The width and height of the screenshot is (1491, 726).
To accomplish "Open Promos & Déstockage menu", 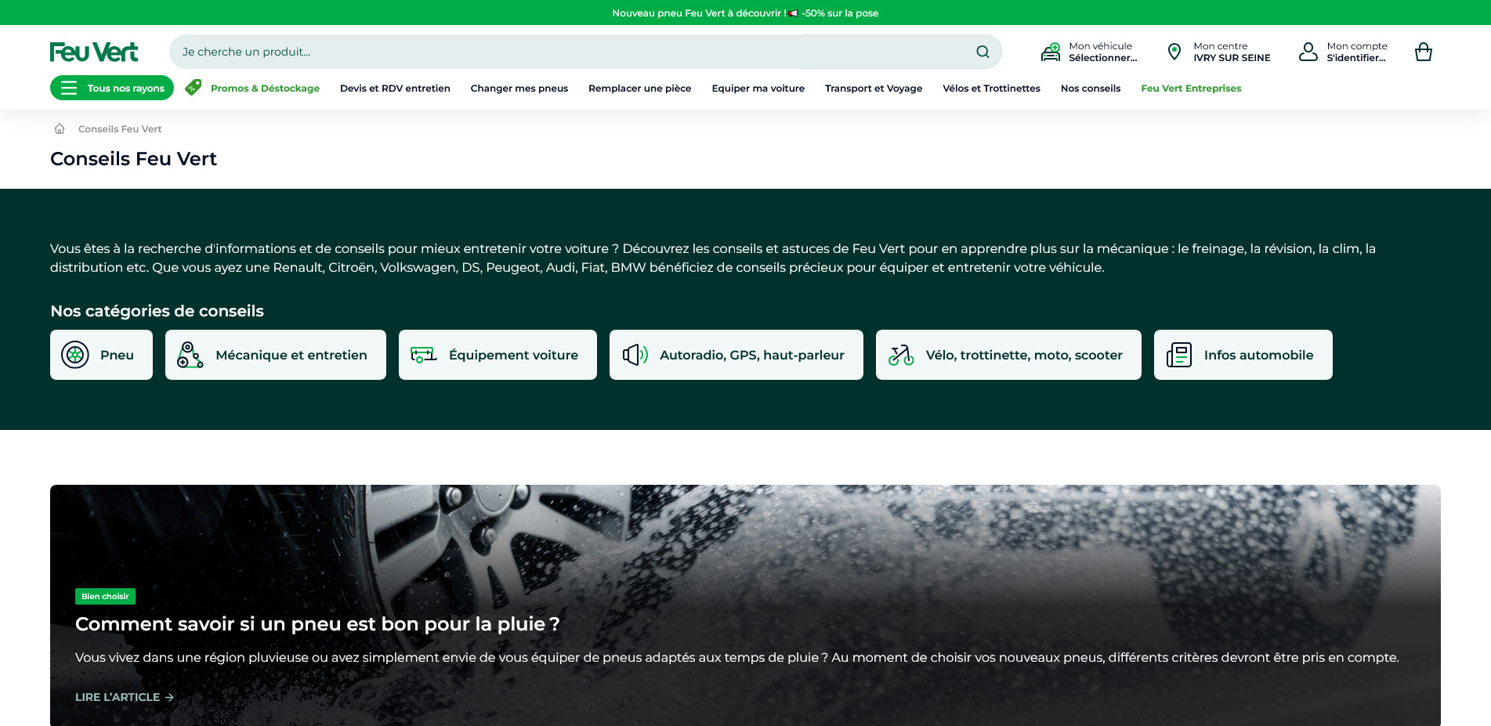I will pos(265,88).
